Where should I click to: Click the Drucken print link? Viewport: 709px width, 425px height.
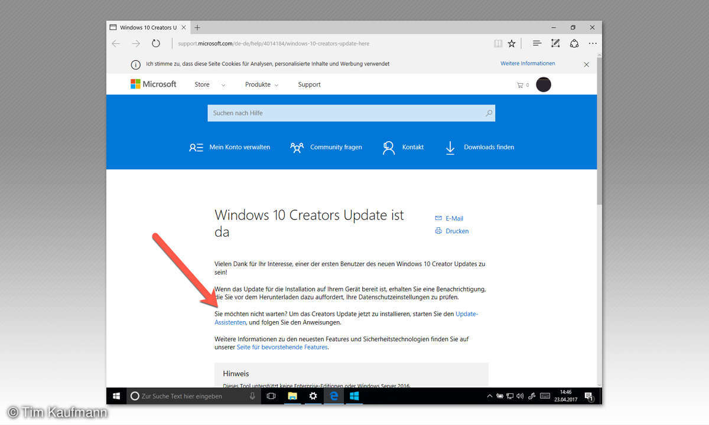point(452,231)
